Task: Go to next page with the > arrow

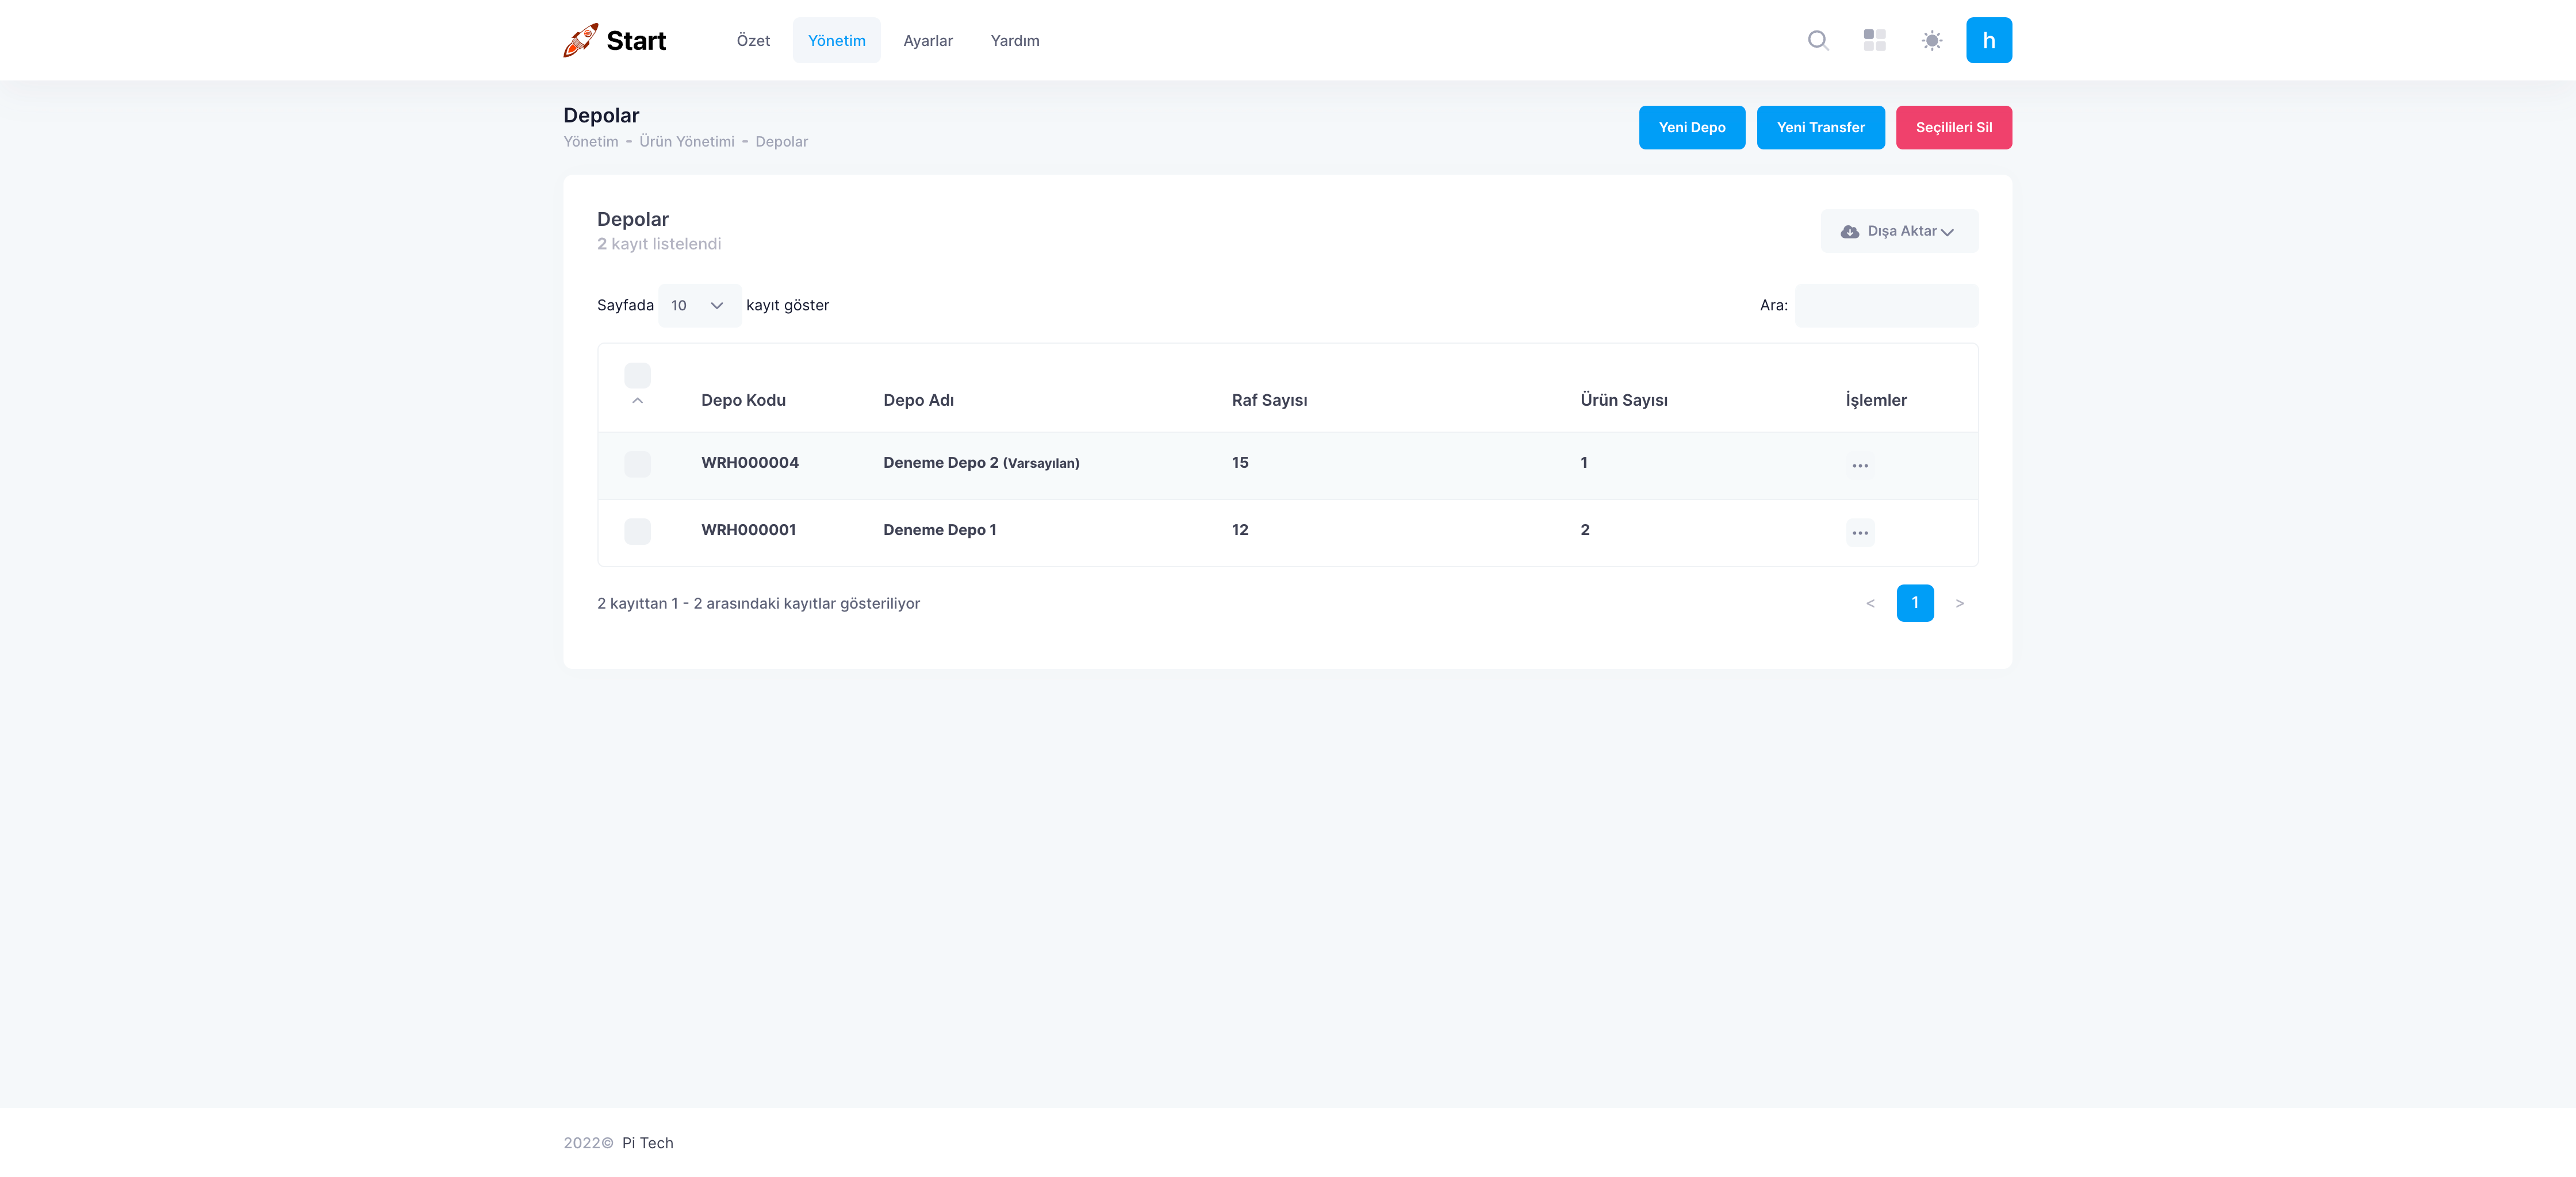Action: tap(1959, 603)
